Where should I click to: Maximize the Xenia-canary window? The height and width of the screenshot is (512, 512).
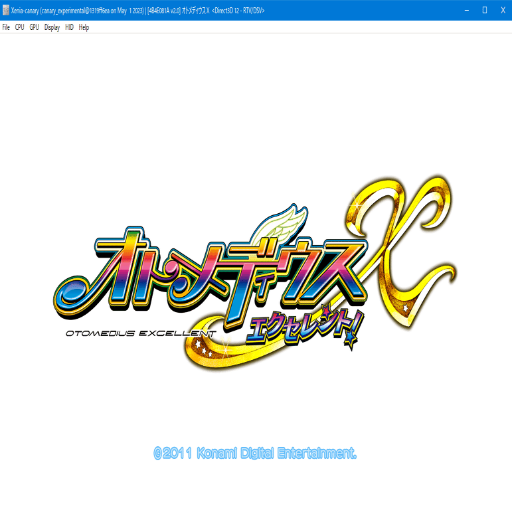(485, 11)
